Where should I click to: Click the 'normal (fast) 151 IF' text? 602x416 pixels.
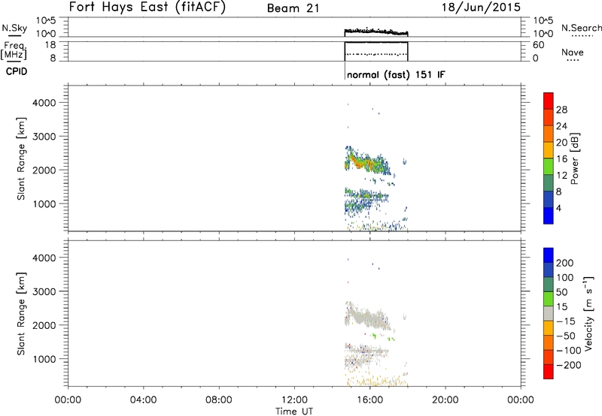point(396,74)
